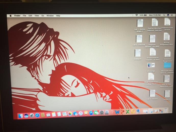Viewport: 176px width, 132px height.
Task: Select Lab 2 - Free Fall file
Action: 139,40
